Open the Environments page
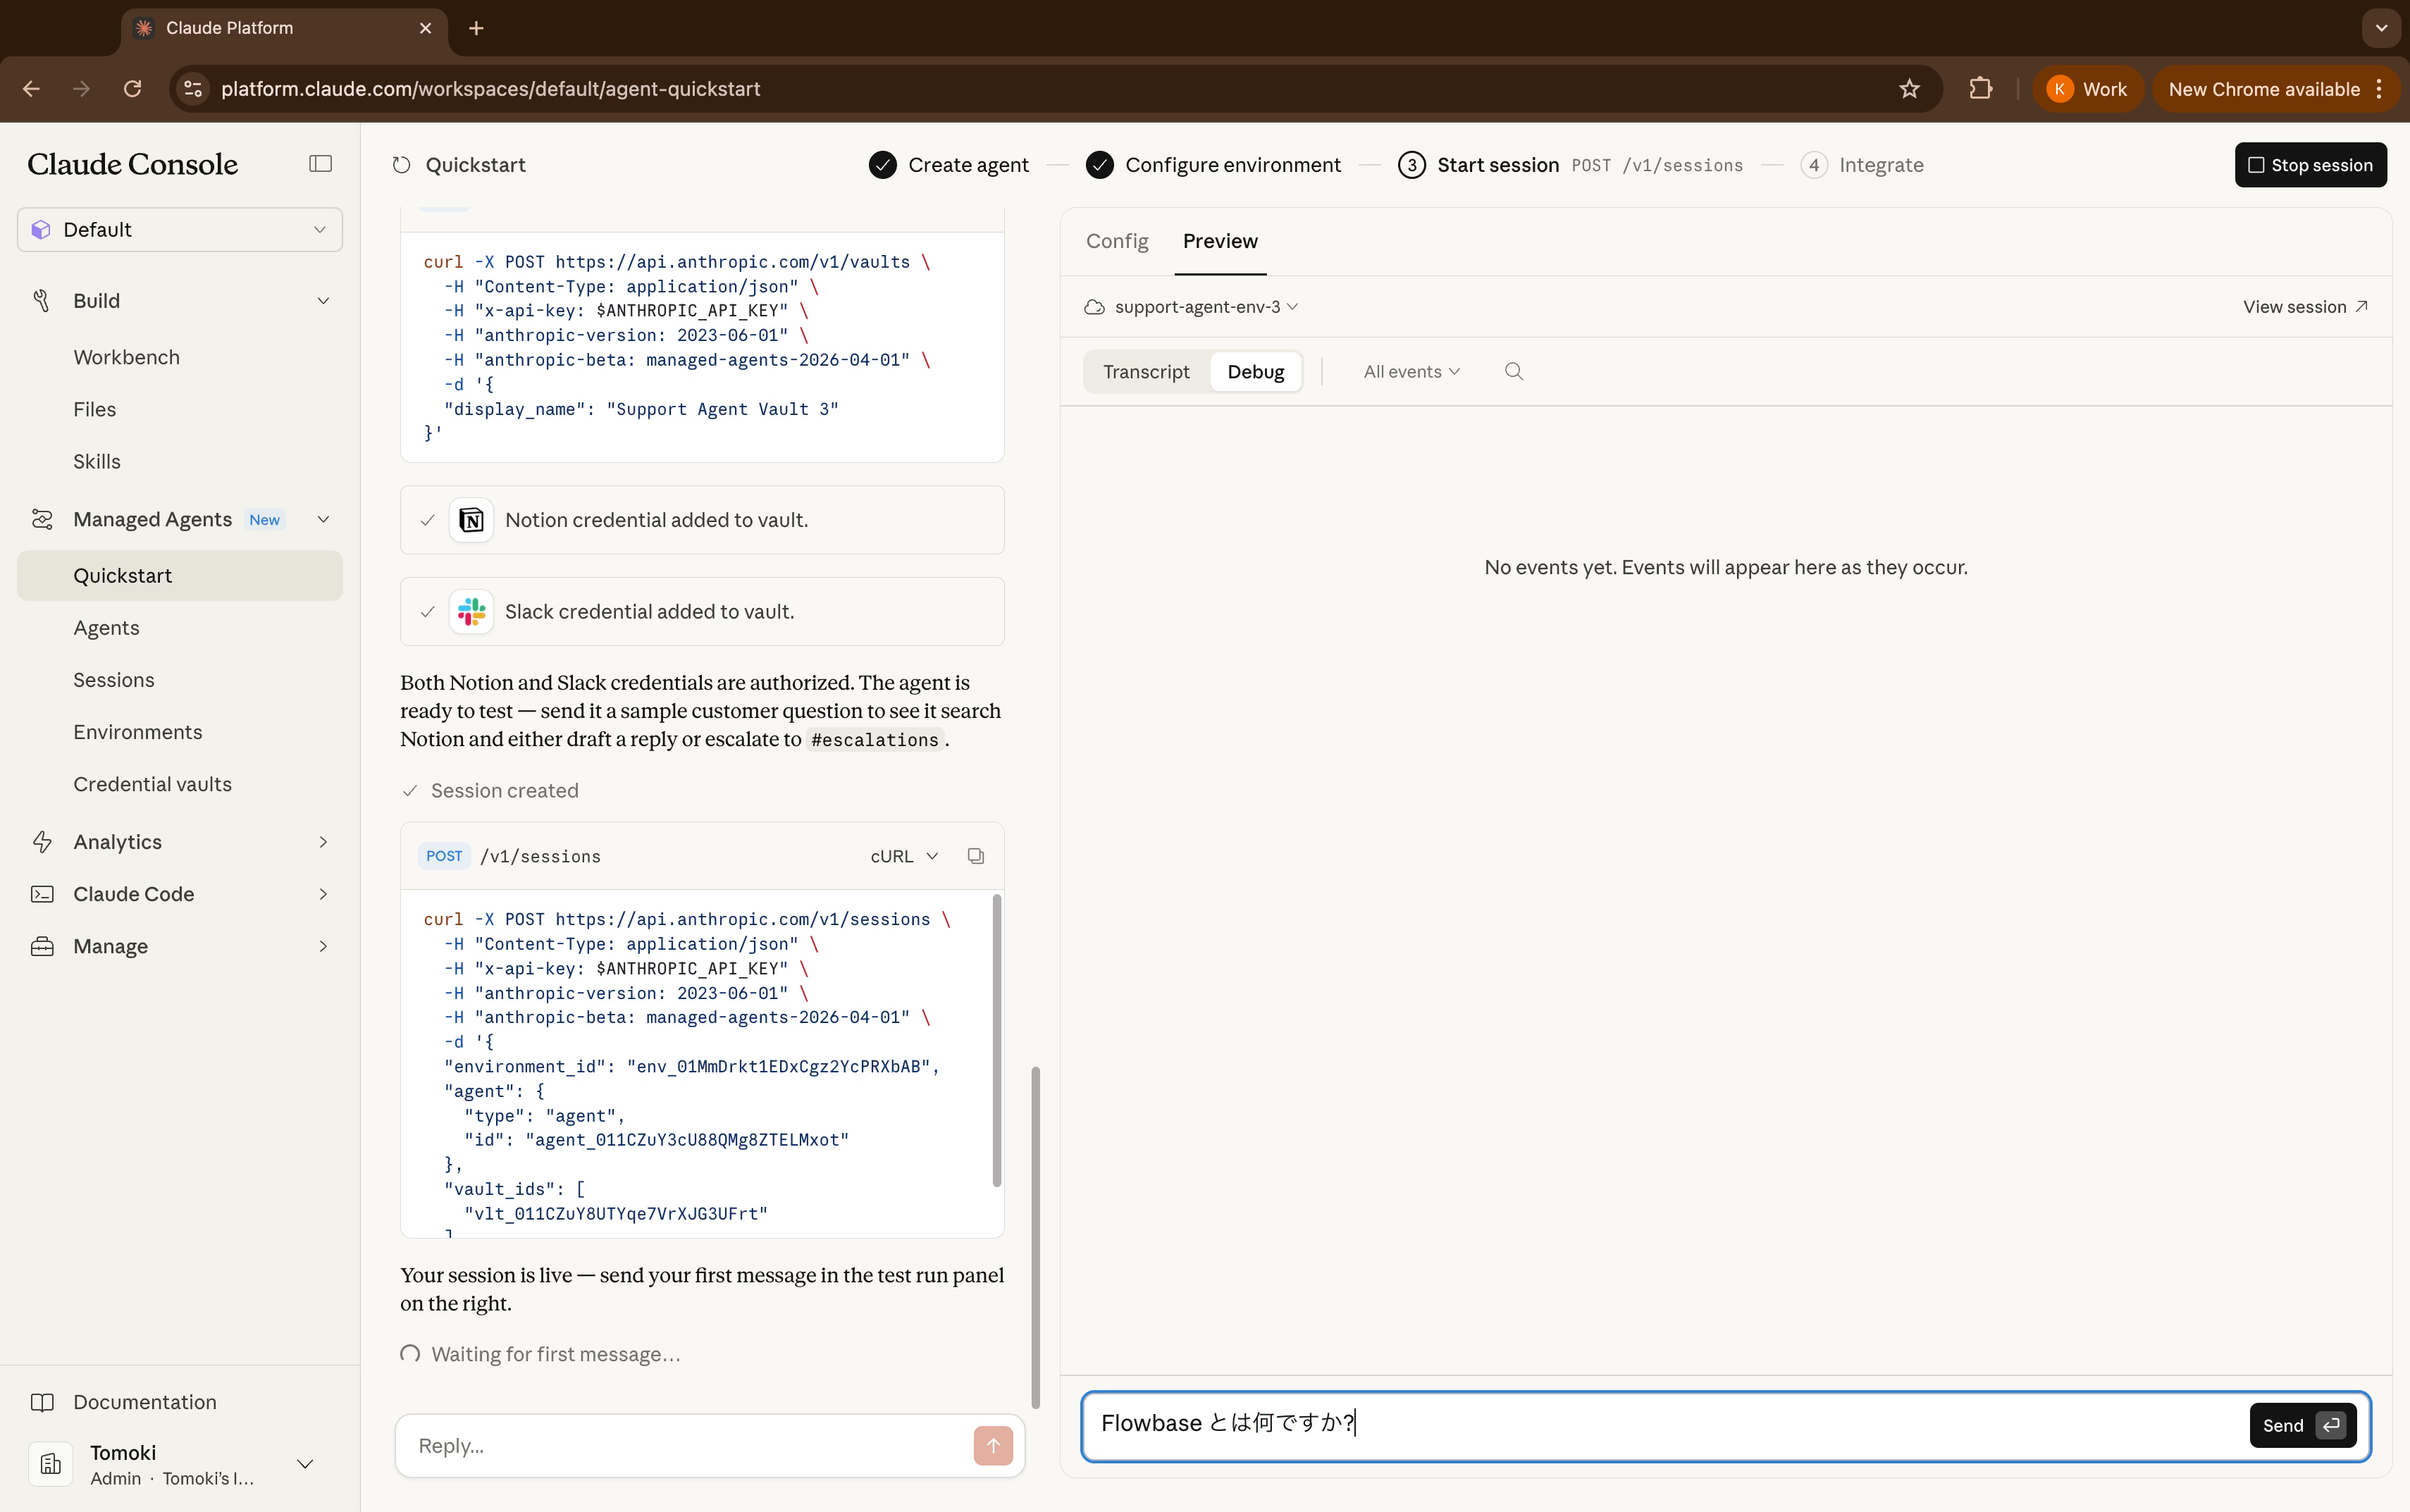This screenshot has height=1512, width=2410. [138, 732]
